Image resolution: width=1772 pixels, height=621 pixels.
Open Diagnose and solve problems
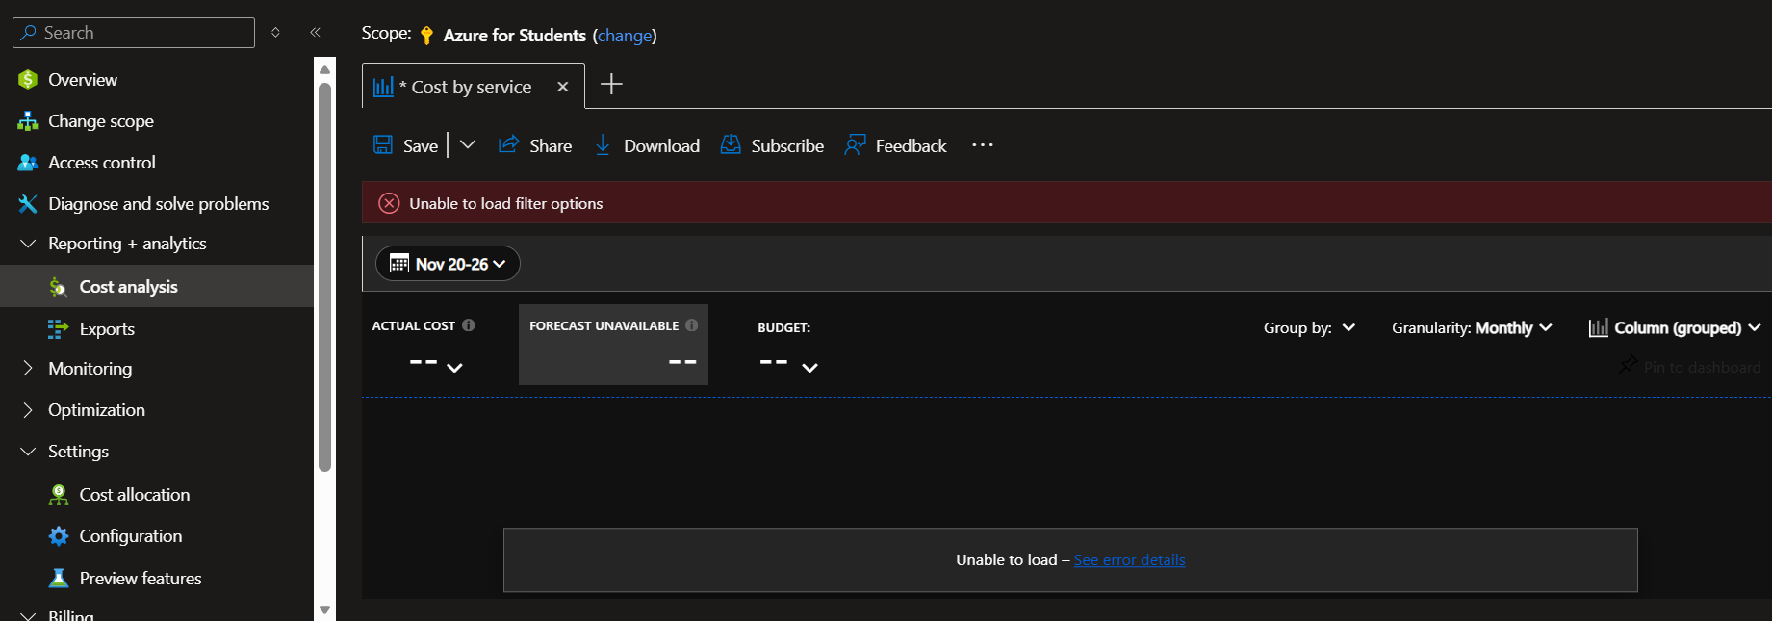[x=158, y=204]
